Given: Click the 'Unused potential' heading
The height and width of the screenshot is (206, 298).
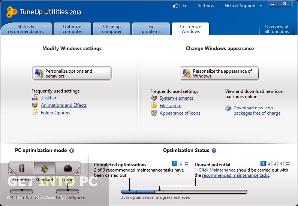Looking at the screenshot, I should click(x=212, y=165).
